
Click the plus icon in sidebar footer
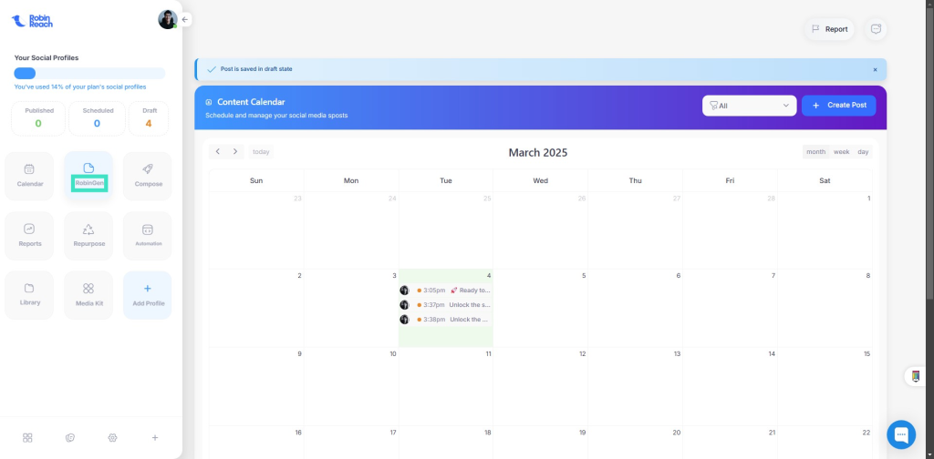click(x=155, y=437)
